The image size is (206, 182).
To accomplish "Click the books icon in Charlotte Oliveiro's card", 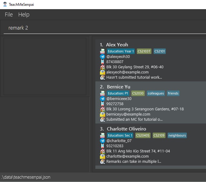I will [102, 135].
